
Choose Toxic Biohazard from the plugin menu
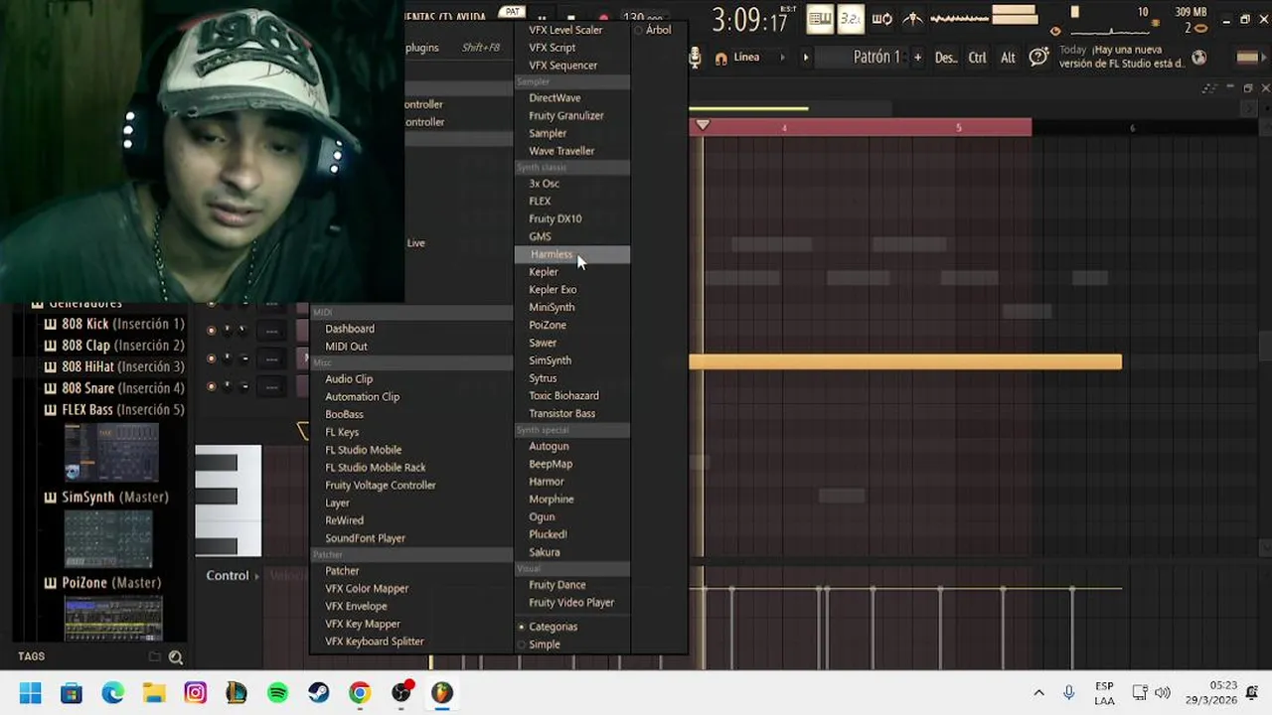572,396
